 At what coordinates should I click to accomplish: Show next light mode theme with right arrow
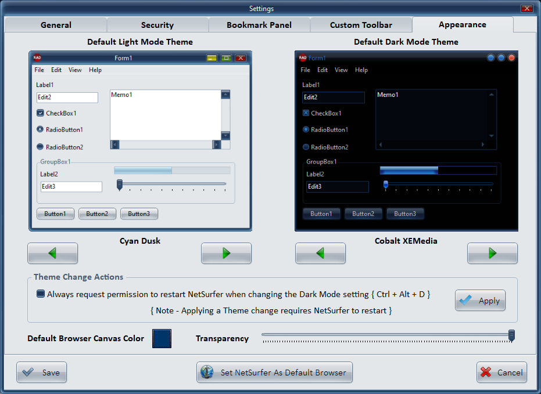point(227,254)
